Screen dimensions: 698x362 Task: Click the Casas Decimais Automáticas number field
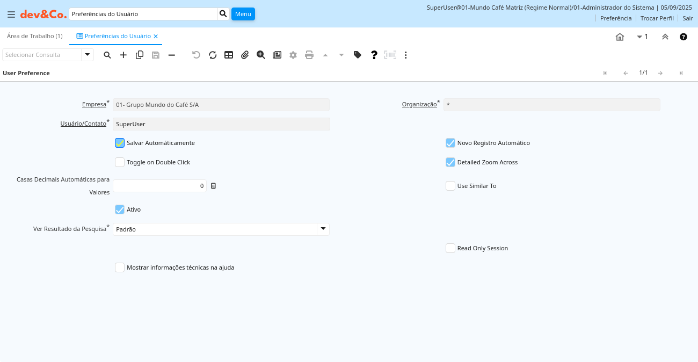pyautogui.click(x=159, y=186)
